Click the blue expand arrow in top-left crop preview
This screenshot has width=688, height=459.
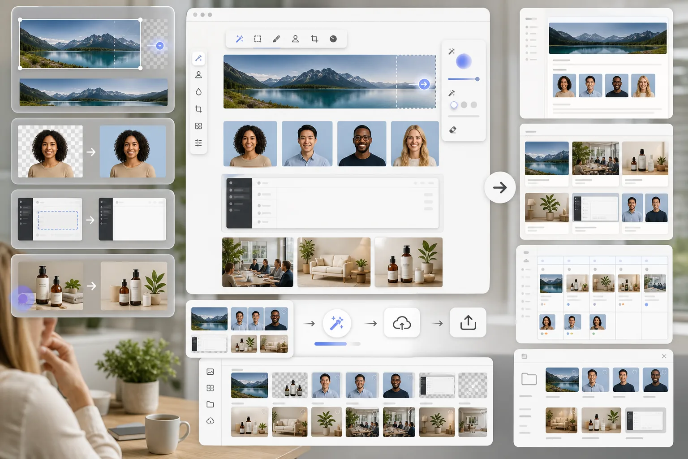160,46
